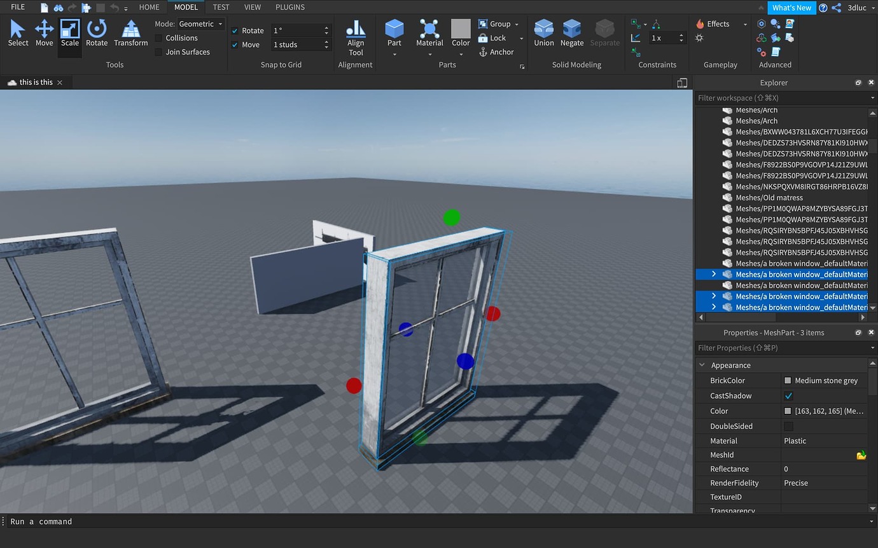Disable CastShadow in Properties
Screen dimensions: 878x548
click(x=788, y=395)
